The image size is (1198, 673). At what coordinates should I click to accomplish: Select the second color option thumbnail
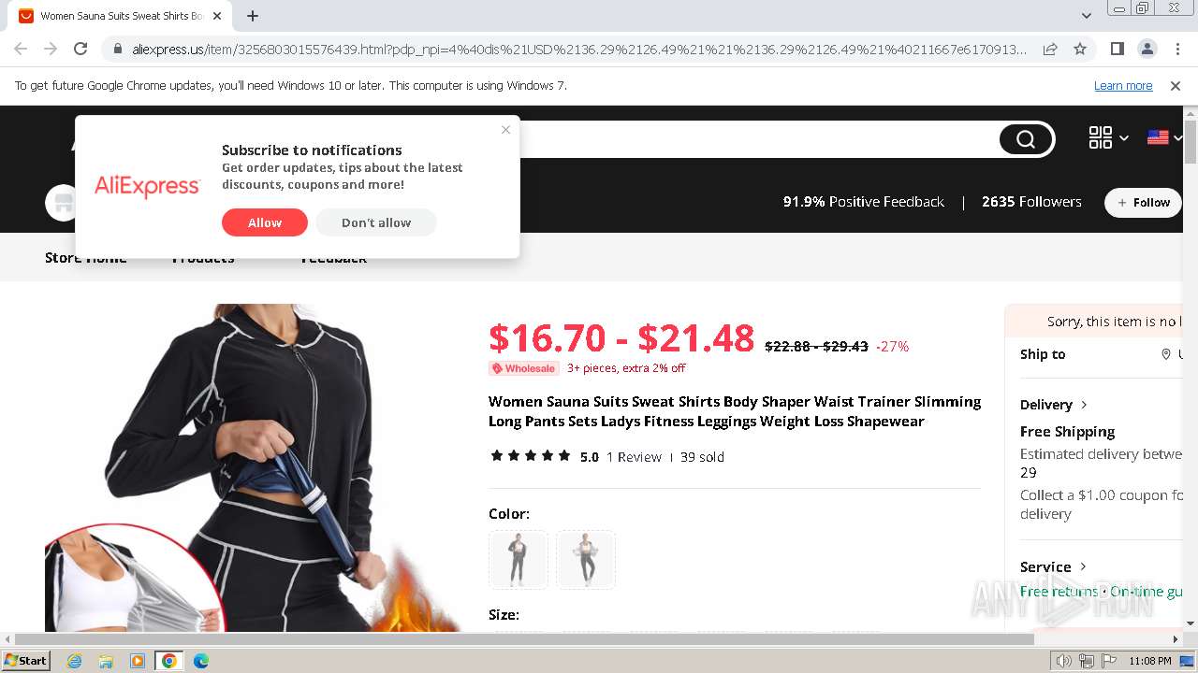click(x=586, y=560)
